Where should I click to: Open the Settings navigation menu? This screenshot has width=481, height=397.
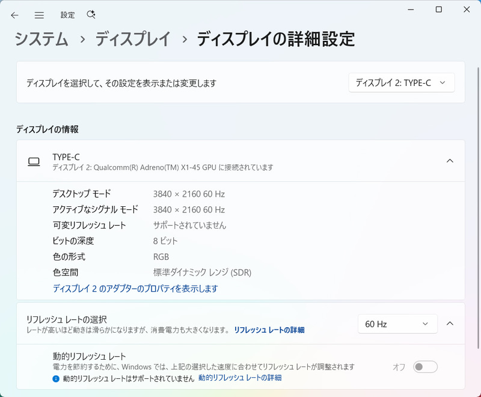point(38,14)
